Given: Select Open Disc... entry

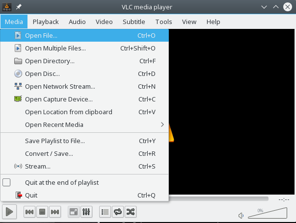Looking at the screenshot, I should 84,74.
